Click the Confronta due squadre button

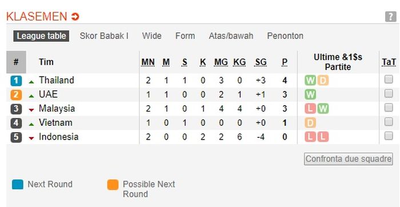348,159
